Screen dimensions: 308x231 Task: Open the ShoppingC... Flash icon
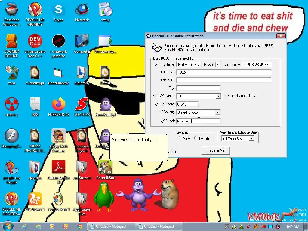(x=12, y=138)
